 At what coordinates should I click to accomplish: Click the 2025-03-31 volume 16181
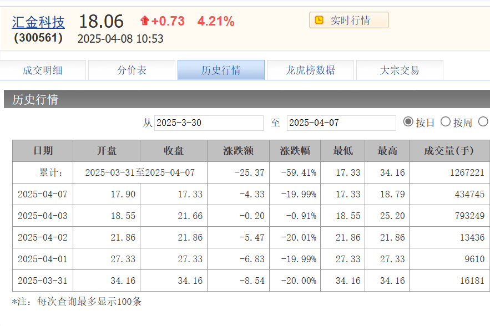coord(472,281)
